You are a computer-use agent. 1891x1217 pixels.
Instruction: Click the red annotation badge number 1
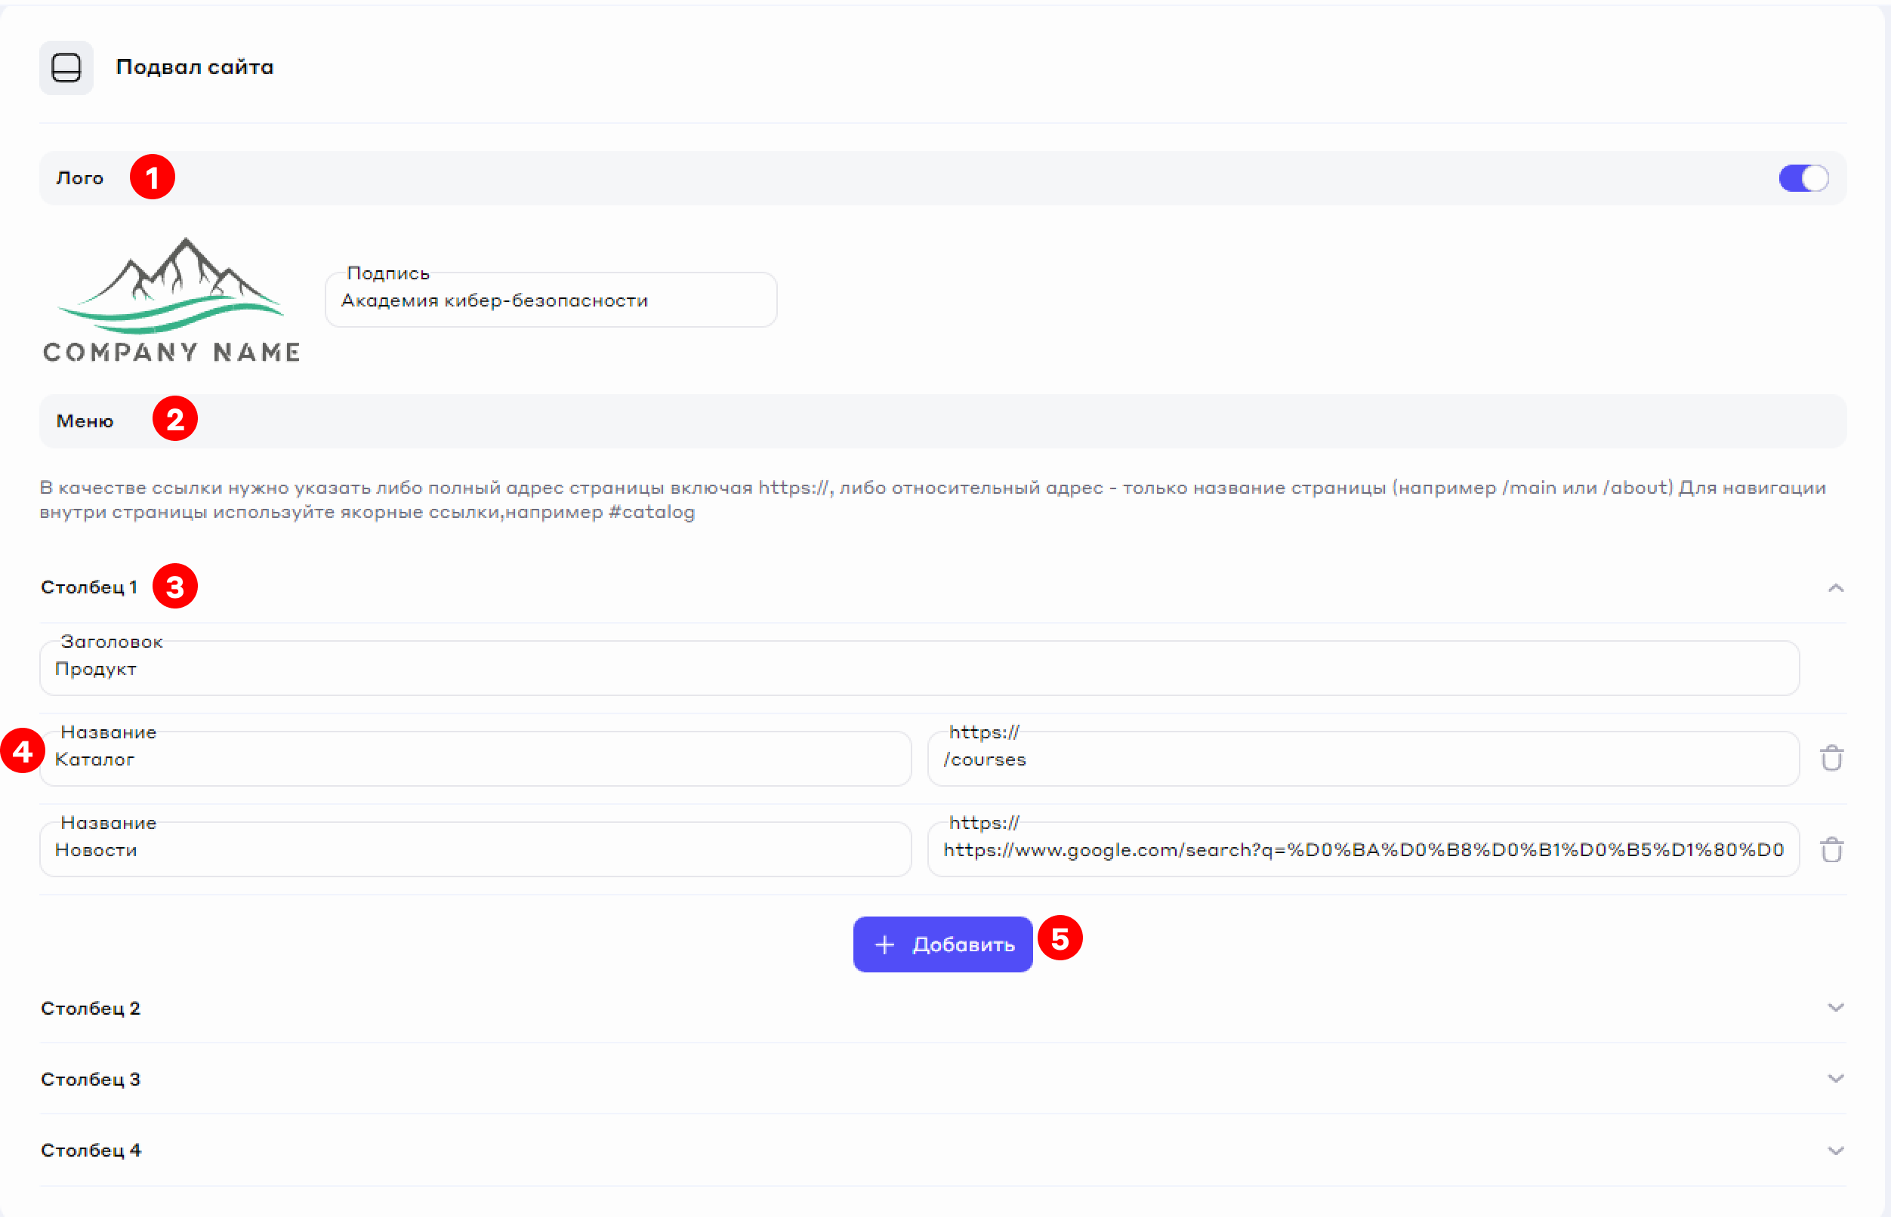(153, 177)
